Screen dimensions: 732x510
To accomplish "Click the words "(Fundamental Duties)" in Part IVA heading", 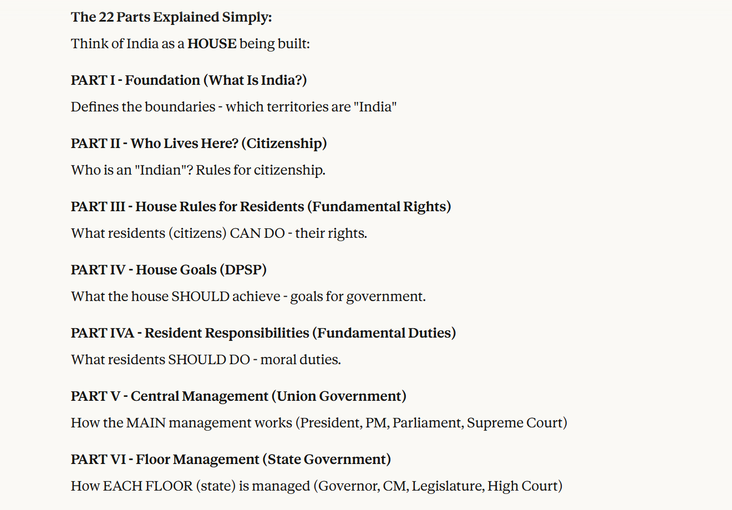I will pyautogui.click(x=384, y=333).
